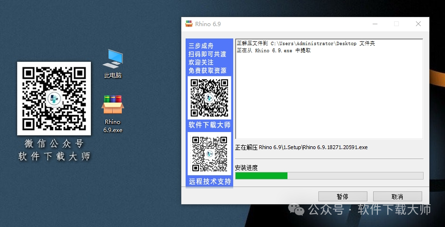The width and height of the screenshot is (445, 227).
Task: Open the 此电脑 desktop icon
Action: click(113, 64)
